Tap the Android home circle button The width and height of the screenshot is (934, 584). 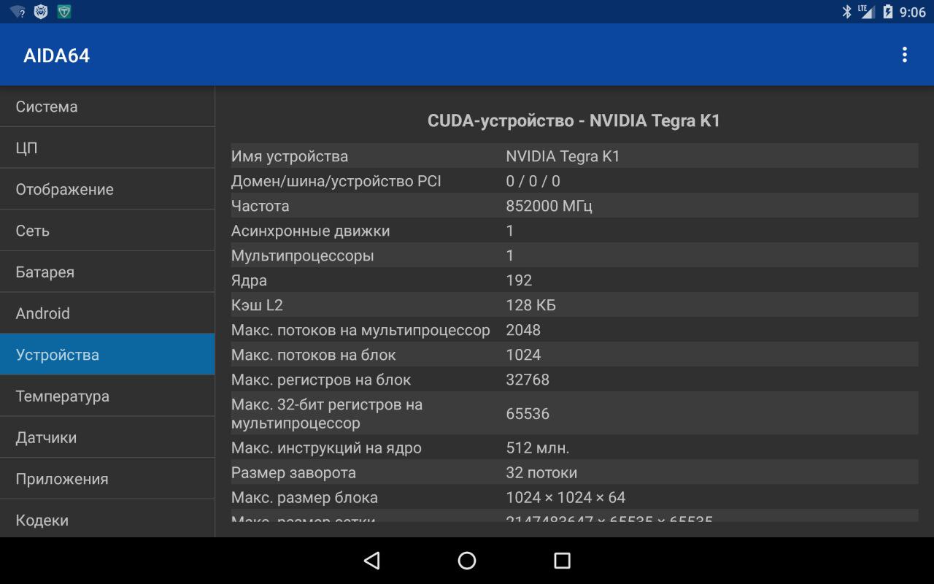467,560
